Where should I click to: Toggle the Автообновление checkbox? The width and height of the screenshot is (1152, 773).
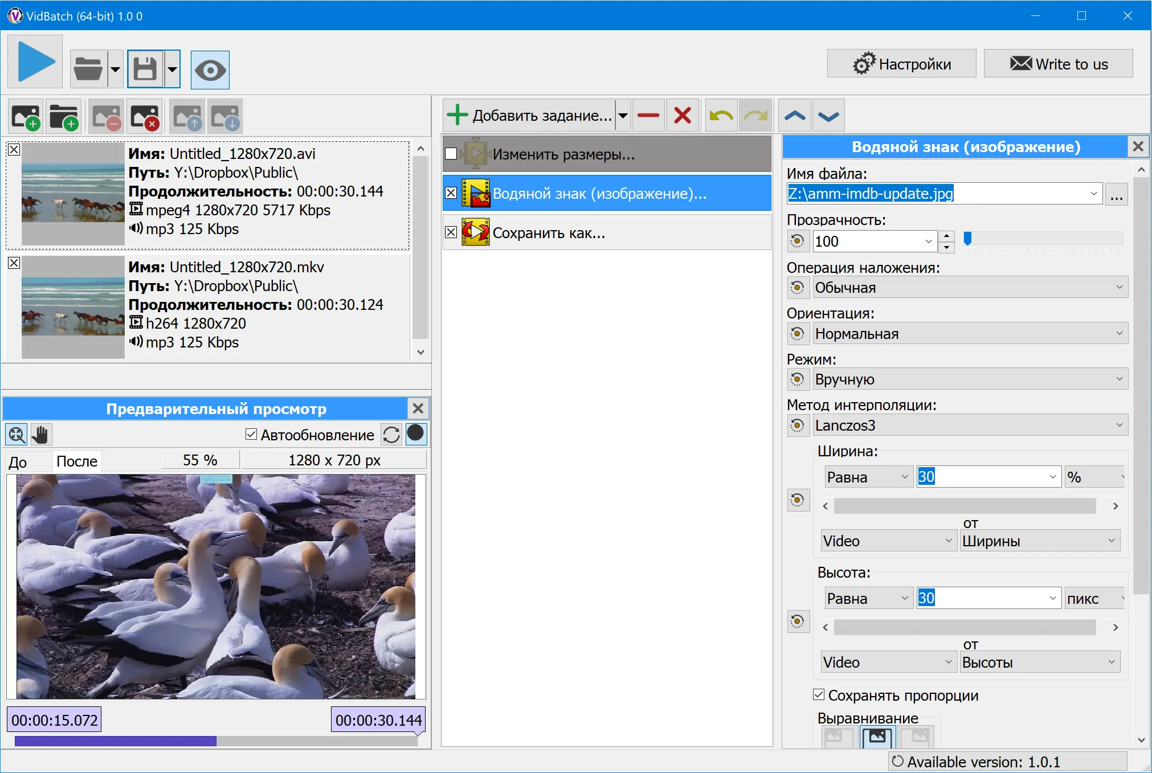tap(251, 435)
